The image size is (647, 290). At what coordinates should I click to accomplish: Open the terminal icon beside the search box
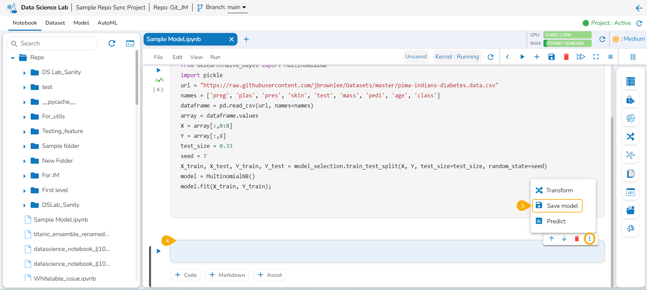(x=130, y=43)
